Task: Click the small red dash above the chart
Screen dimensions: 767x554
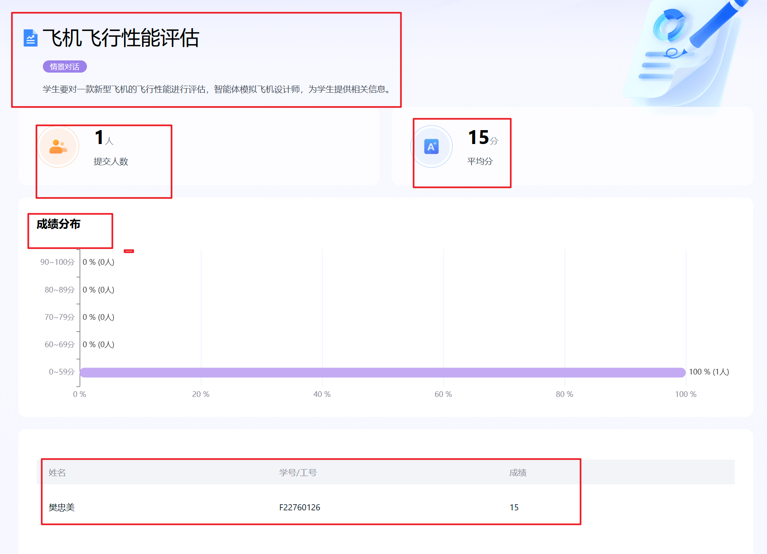Action: [129, 251]
